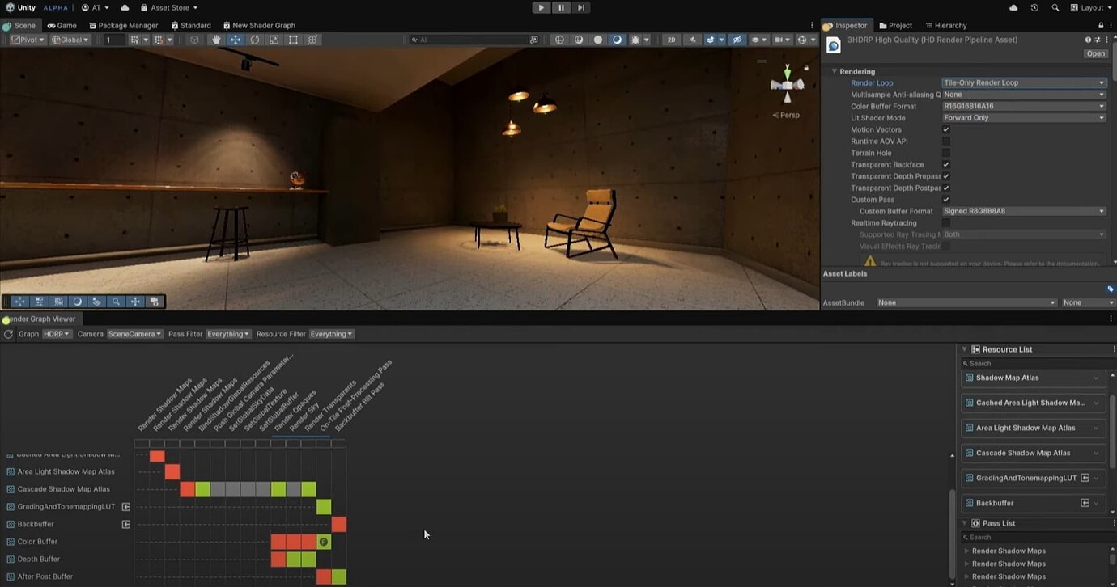Screen dimensions: 1117x587
Task: Expand the first Render Shadow Maps pass
Action: [x=966, y=551]
